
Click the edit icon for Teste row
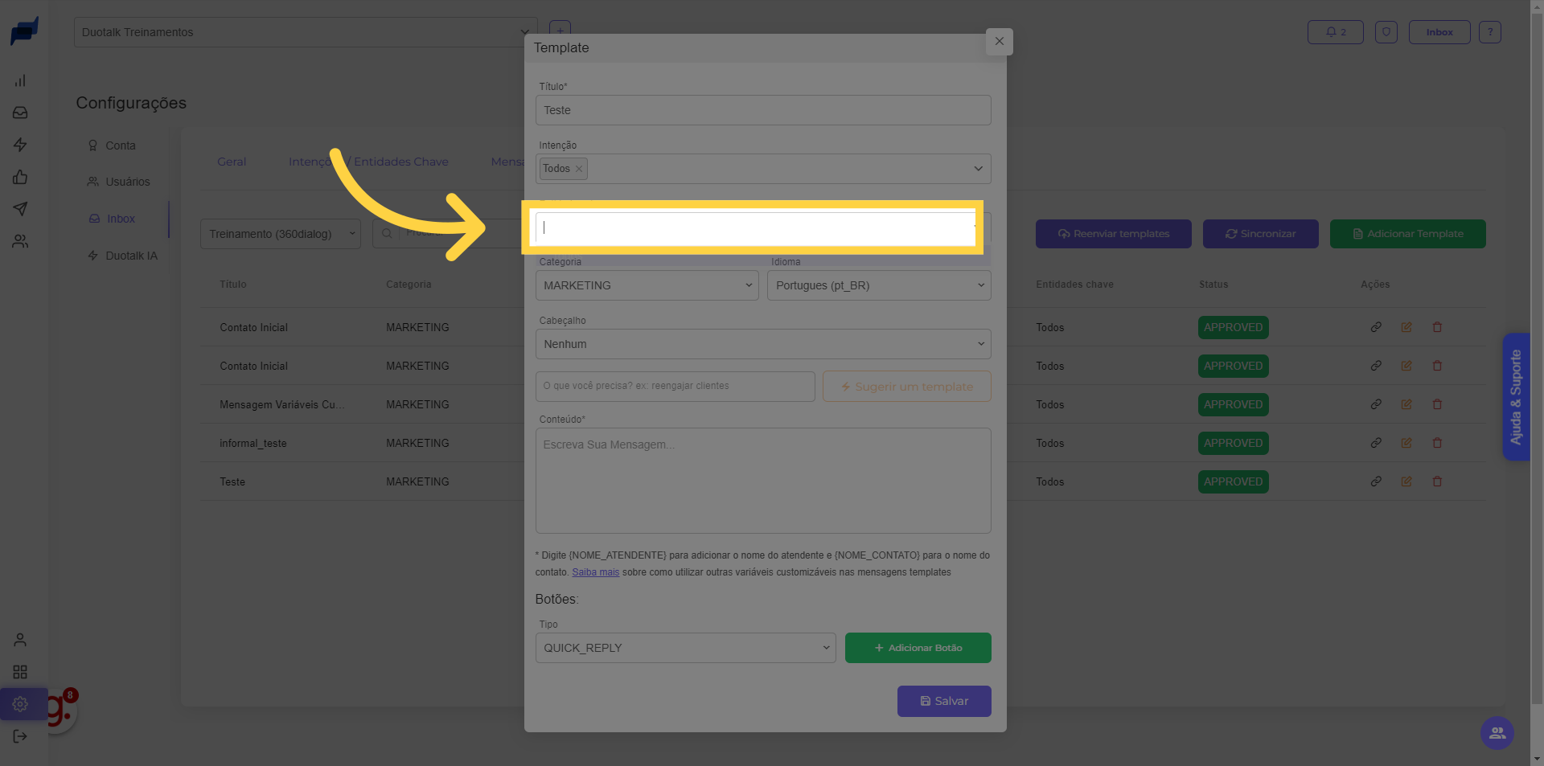point(1406,481)
